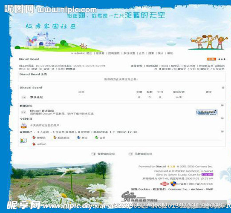Click the online users group icon
231x213 pixels.
tap(23, 141)
